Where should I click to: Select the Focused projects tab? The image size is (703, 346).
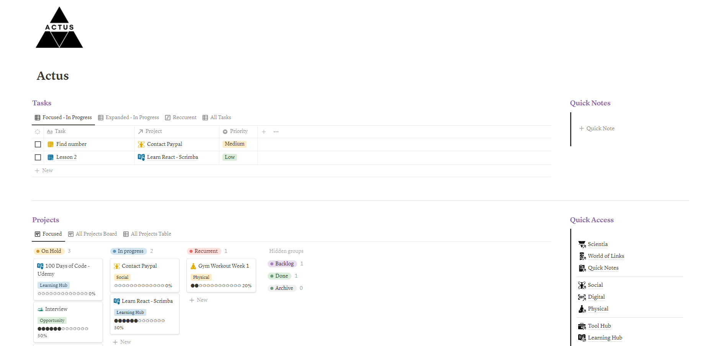pos(48,234)
